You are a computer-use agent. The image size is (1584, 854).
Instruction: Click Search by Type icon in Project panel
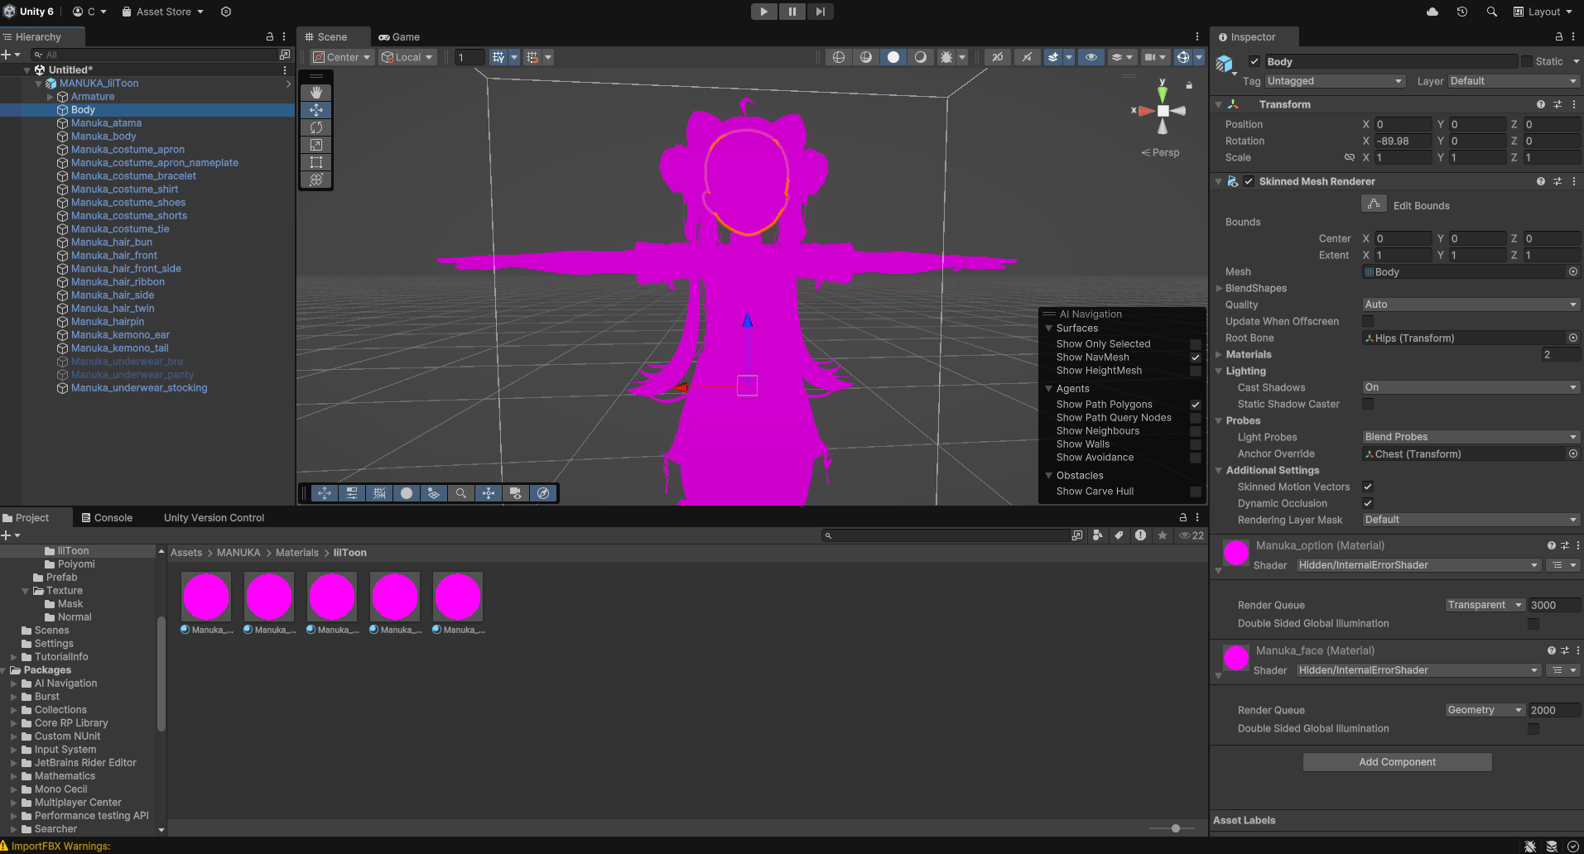click(1098, 535)
